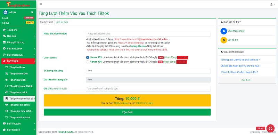Switch to Lịch sử đơn tab
Screen dimensions: 278x135
point(62,22)
